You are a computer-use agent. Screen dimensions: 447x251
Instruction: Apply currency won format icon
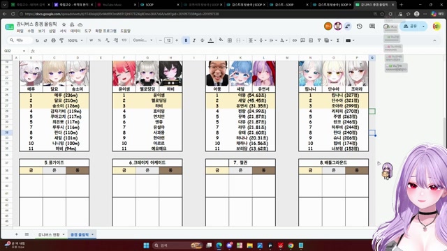pos(91,40)
